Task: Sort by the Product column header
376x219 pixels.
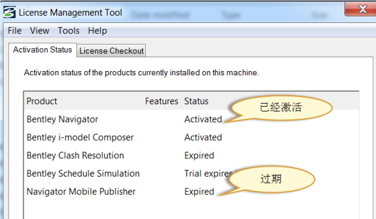Action: pyautogui.click(x=42, y=101)
